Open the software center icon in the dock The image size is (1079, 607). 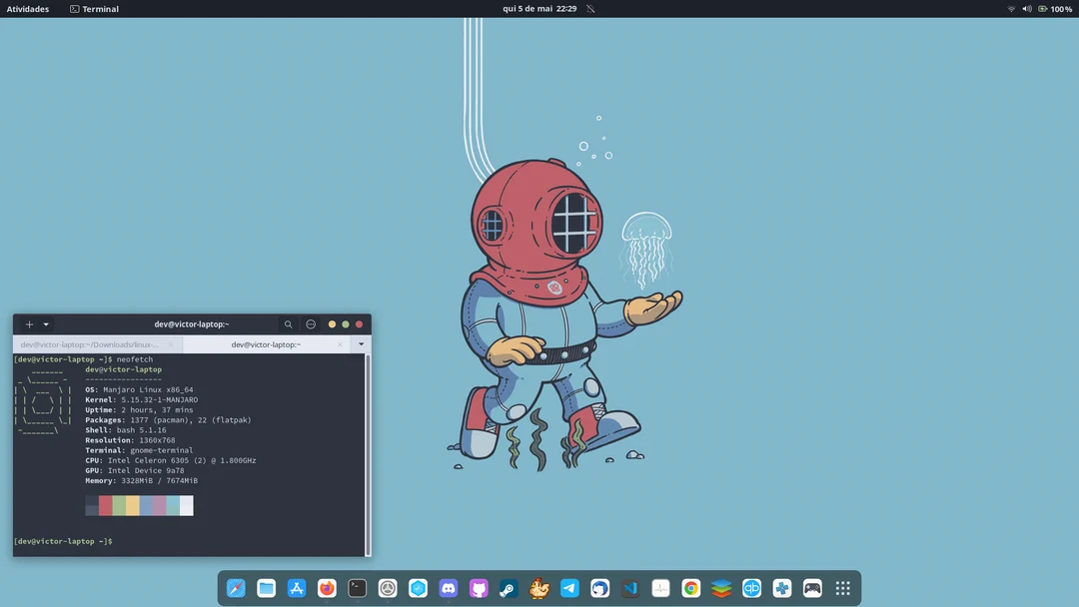click(294, 588)
